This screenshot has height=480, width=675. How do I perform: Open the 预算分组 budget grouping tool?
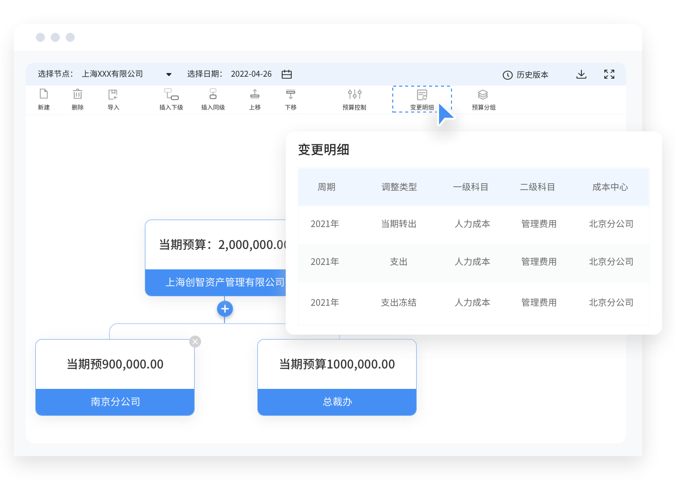pyautogui.click(x=483, y=95)
